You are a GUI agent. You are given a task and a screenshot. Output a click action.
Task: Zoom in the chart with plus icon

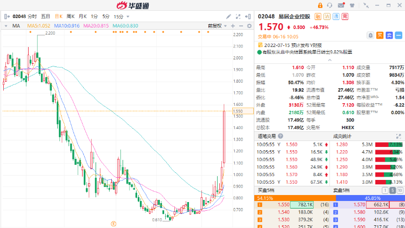(x=233, y=26)
